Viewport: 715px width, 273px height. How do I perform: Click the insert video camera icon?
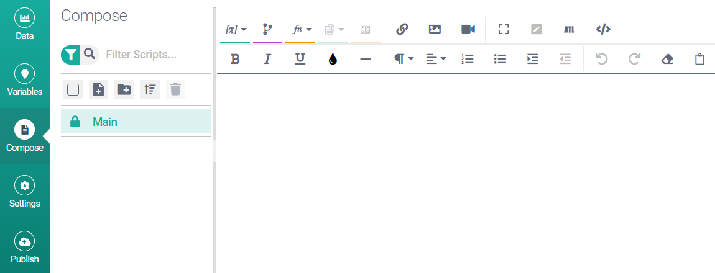pyautogui.click(x=468, y=29)
